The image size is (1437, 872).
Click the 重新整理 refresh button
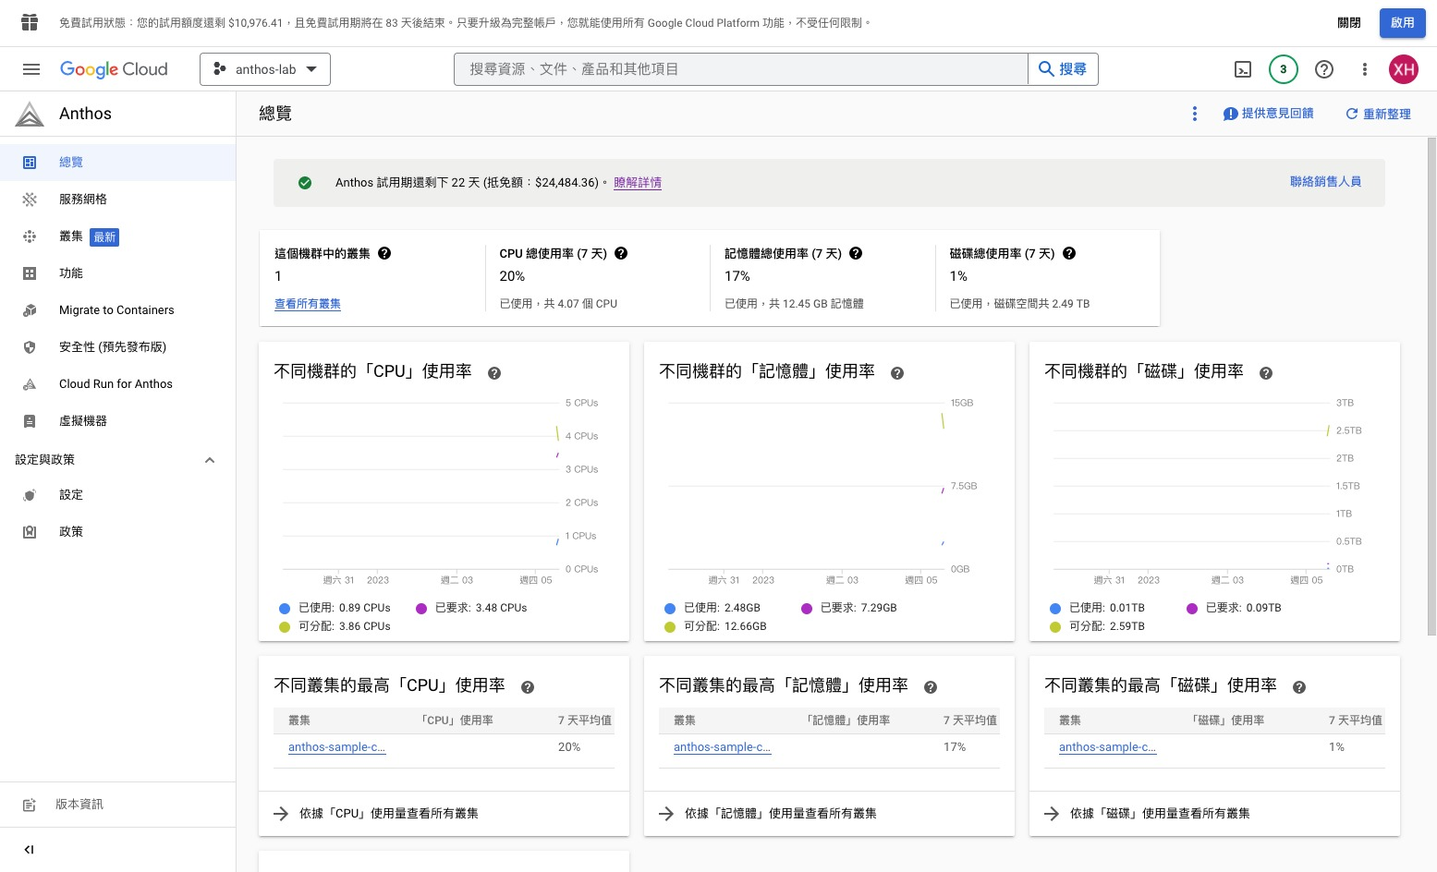(x=1378, y=114)
